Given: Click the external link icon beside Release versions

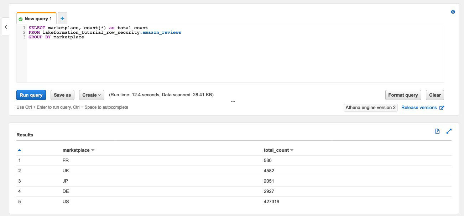Looking at the screenshot, I should tap(442, 107).
